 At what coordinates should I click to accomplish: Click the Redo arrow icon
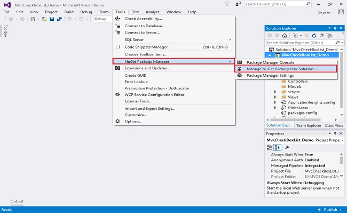81,19
